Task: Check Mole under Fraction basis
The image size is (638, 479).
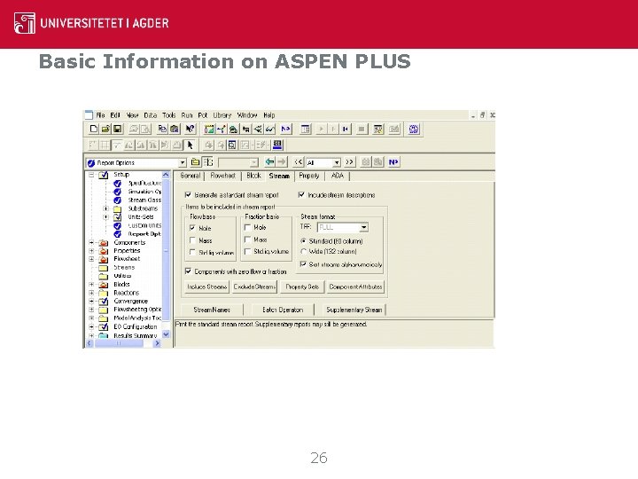Action: pyautogui.click(x=247, y=227)
